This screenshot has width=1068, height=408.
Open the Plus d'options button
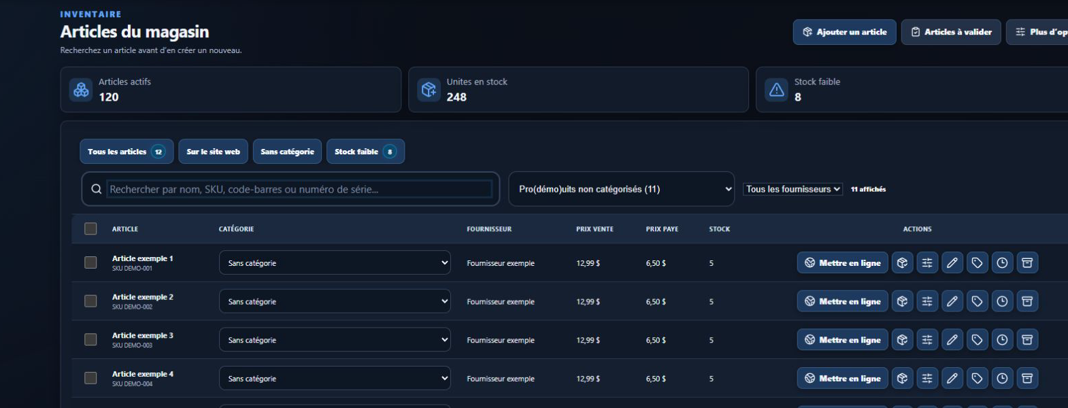(x=1038, y=32)
